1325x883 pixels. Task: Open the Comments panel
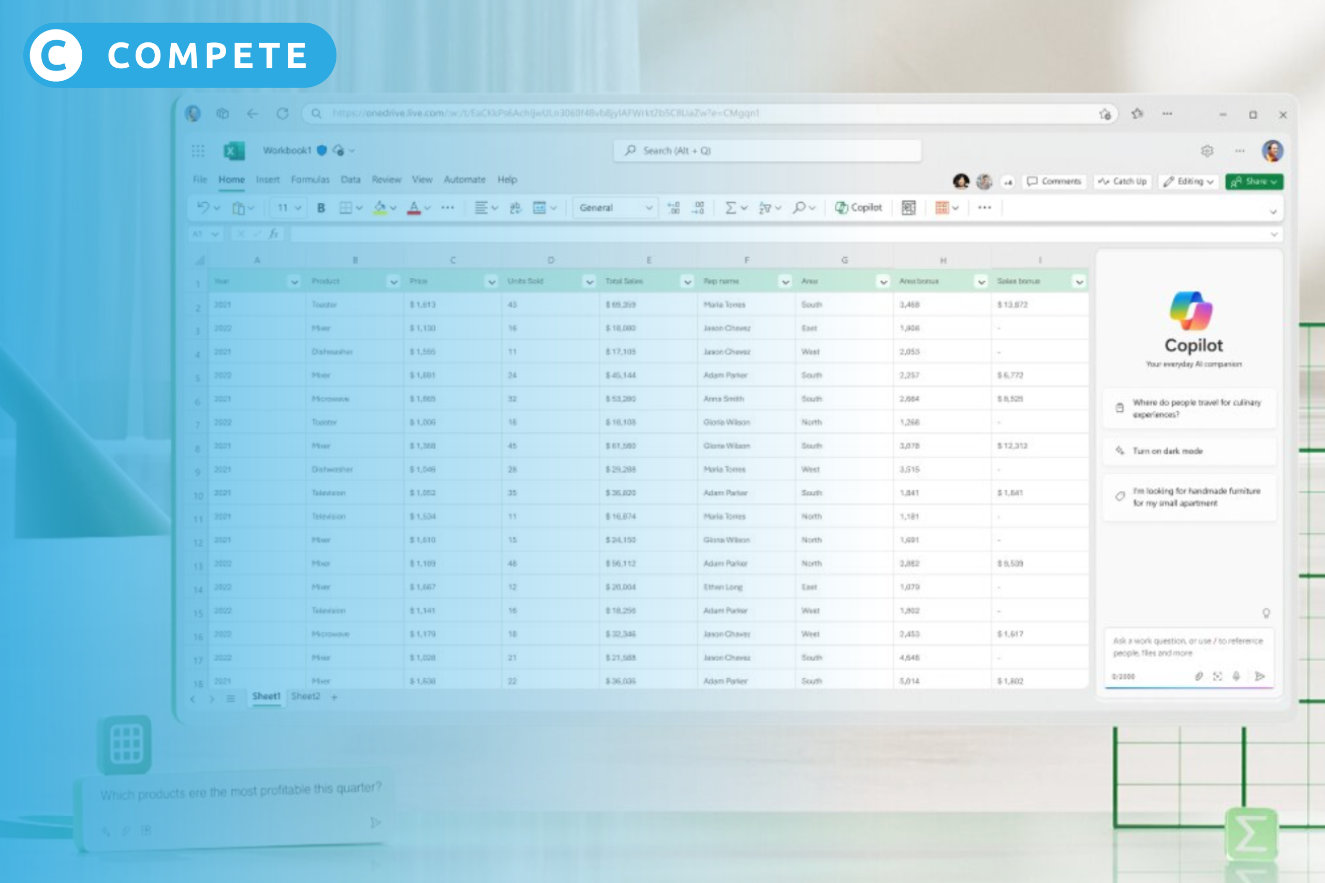click(x=1054, y=182)
